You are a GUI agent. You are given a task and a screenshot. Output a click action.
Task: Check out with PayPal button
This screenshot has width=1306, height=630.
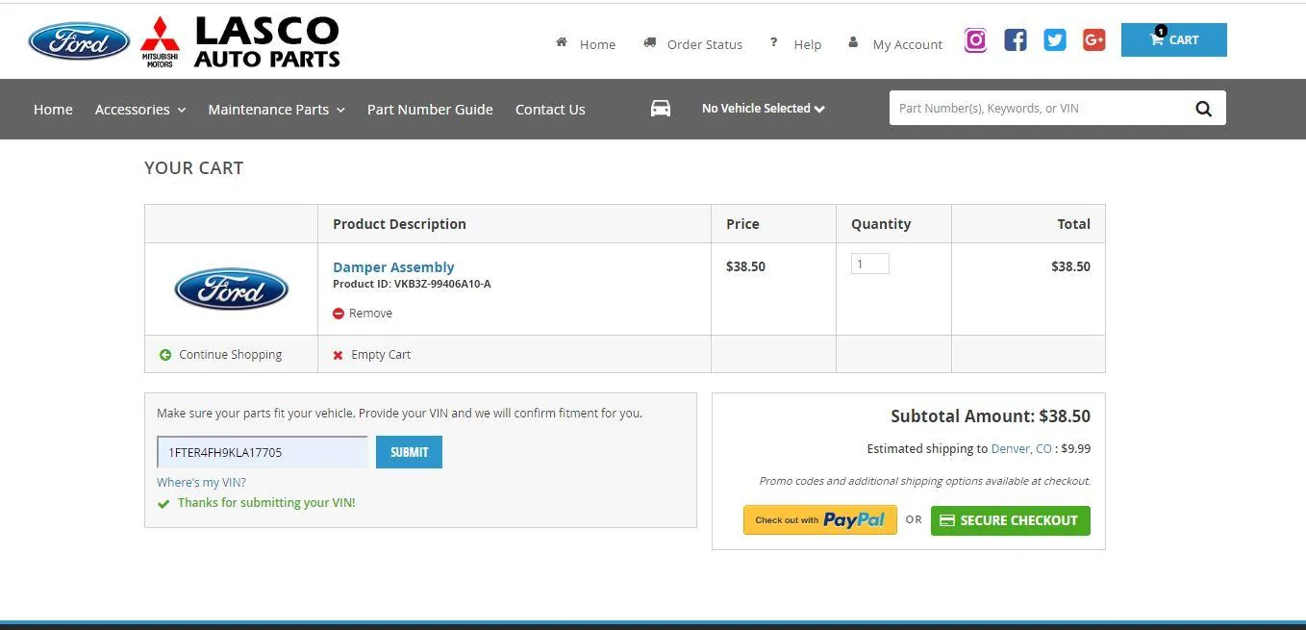(x=820, y=520)
